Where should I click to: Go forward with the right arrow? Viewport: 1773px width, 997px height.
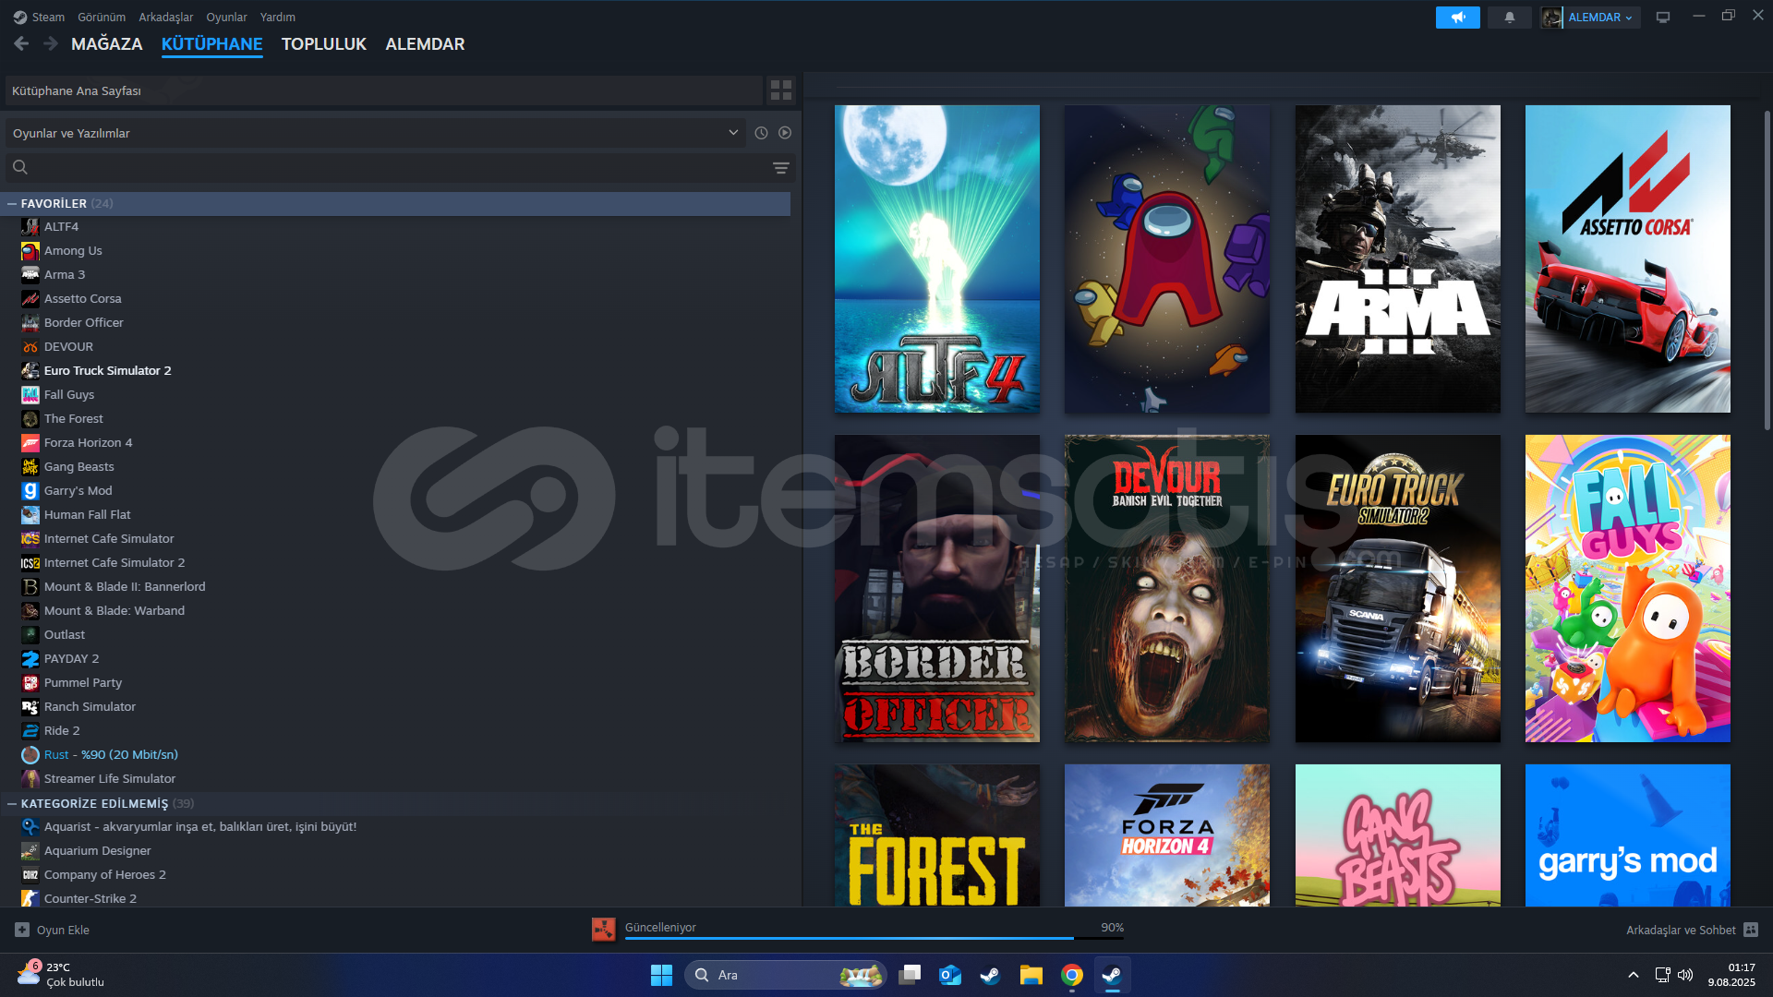51,43
